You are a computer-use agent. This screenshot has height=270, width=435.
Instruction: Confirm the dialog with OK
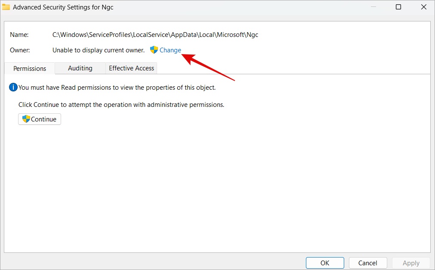pos(325,263)
